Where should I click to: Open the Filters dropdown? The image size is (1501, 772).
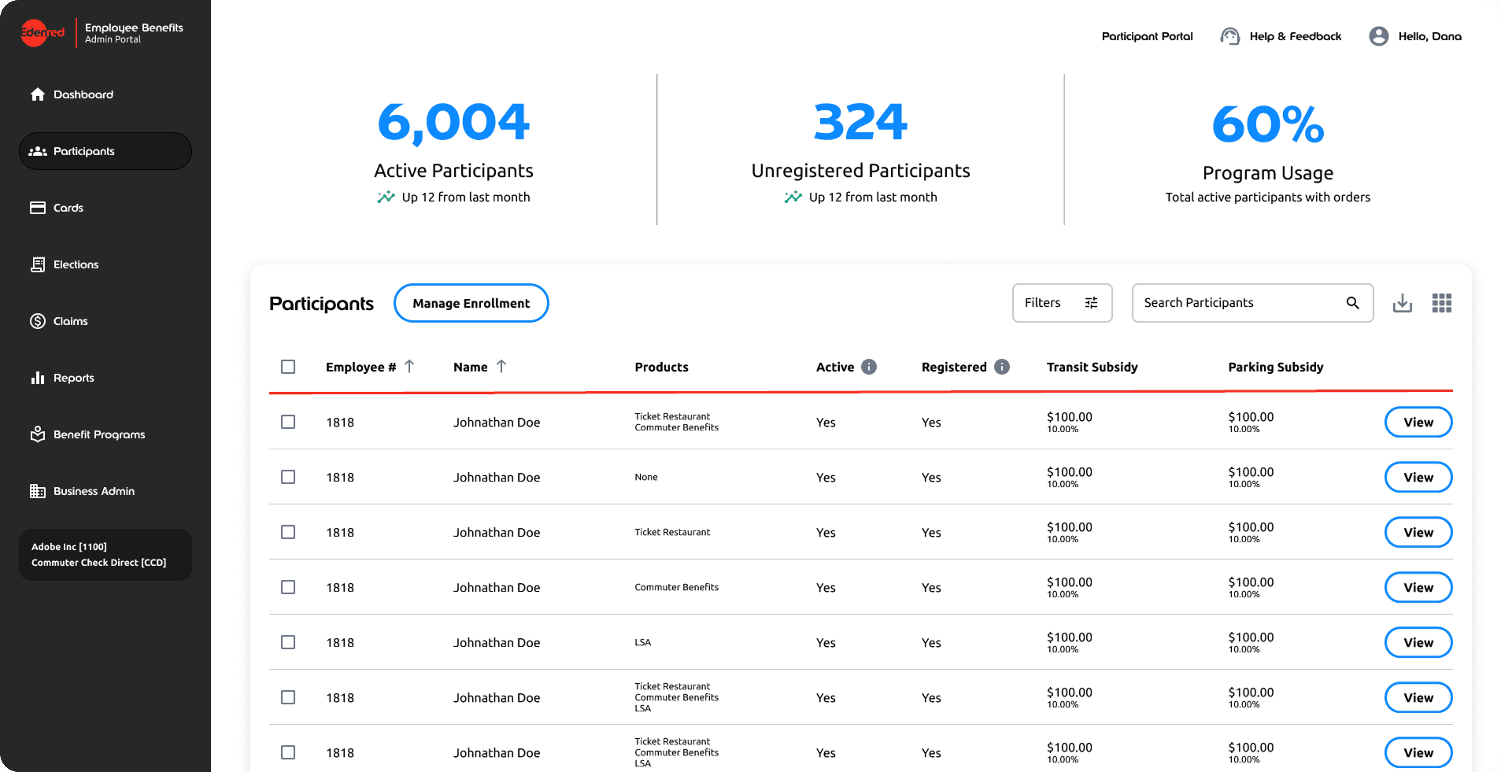[1062, 303]
